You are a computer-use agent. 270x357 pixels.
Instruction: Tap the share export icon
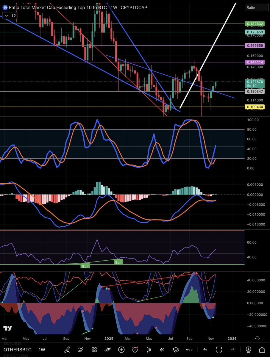[262, 350]
